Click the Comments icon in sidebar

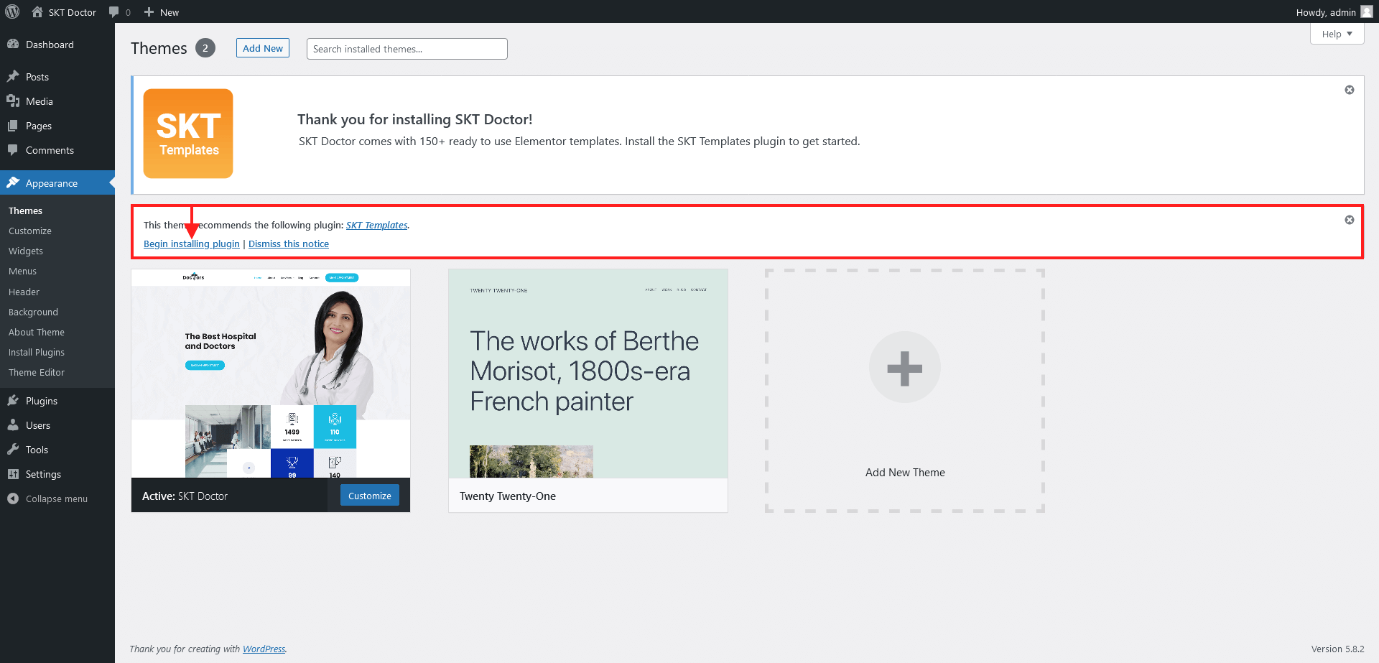(x=13, y=149)
